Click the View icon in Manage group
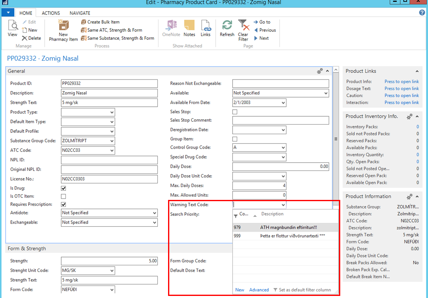The height and width of the screenshot is (298, 428). click(12, 26)
